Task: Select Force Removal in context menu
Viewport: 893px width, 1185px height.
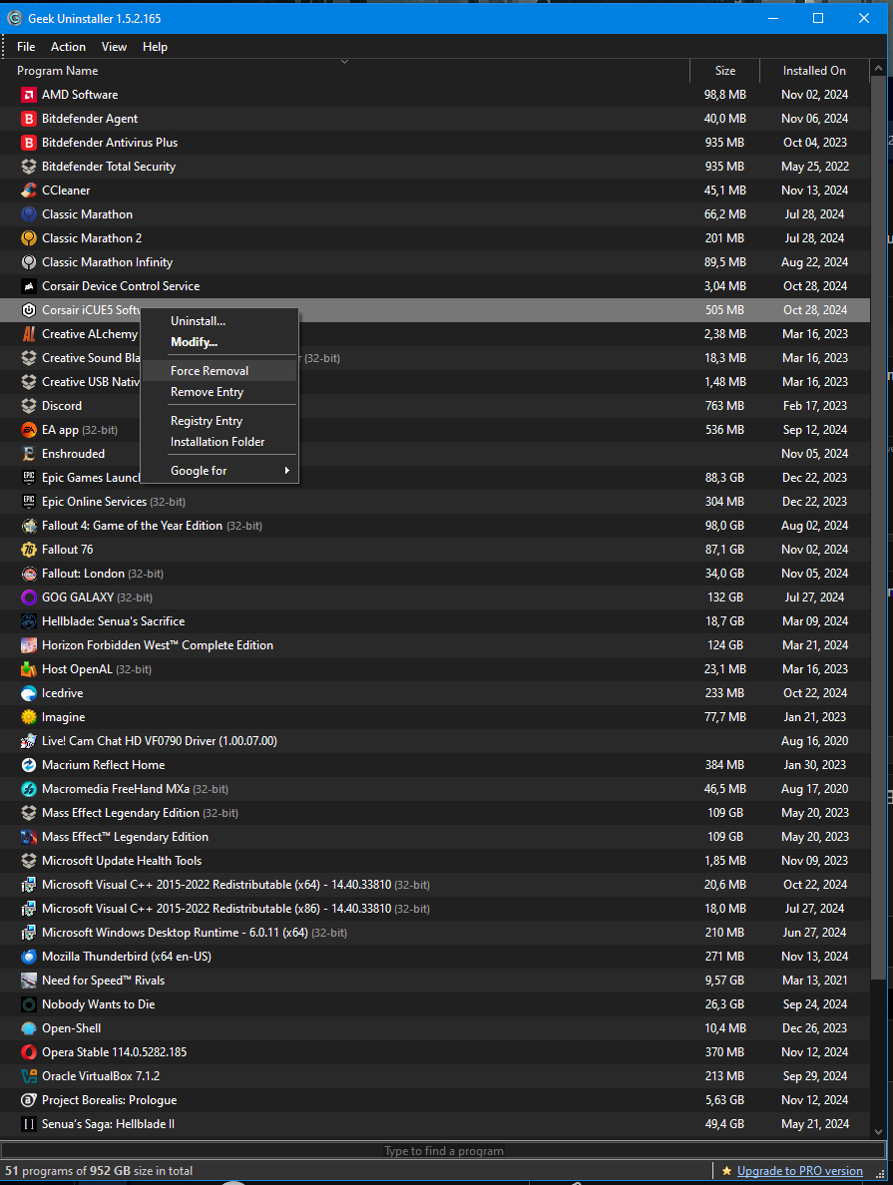Action: pyautogui.click(x=221, y=371)
